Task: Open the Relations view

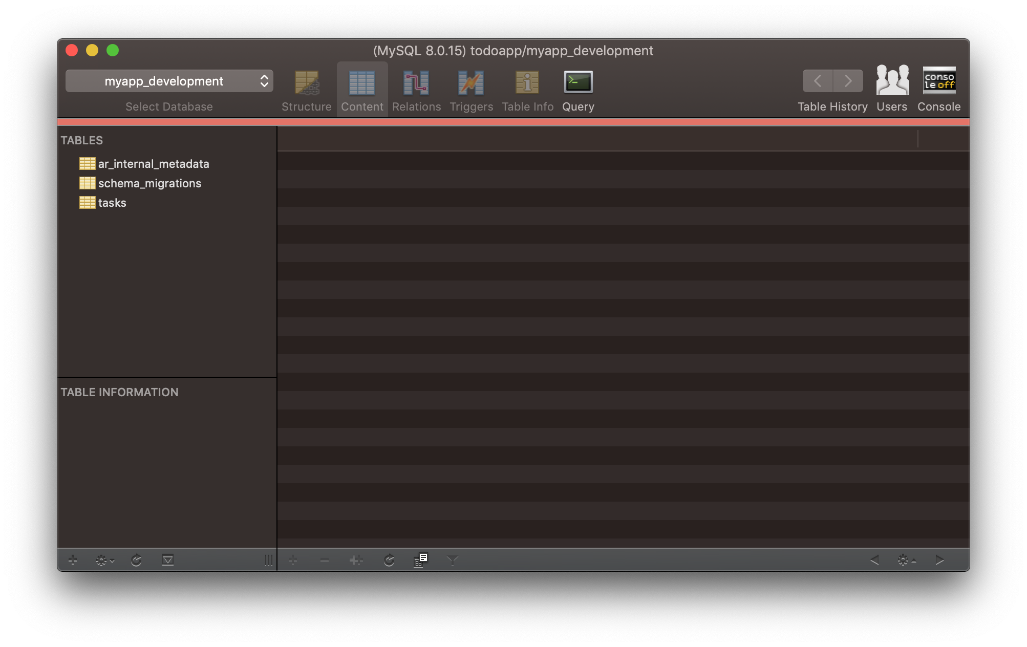Action: tap(416, 90)
